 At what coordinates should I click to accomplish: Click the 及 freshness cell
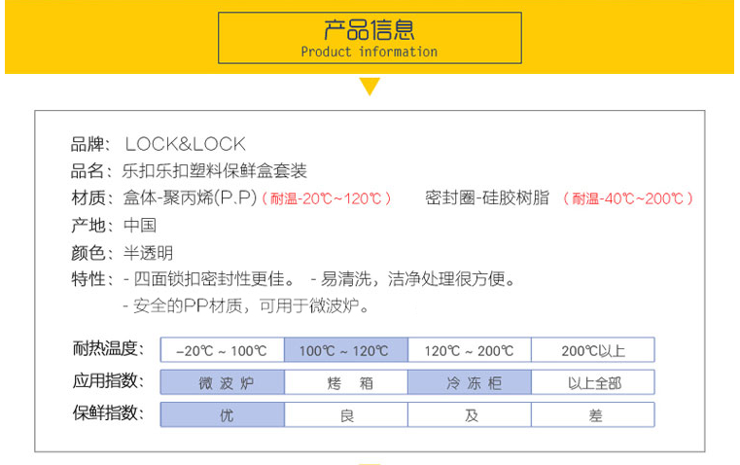click(x=470, y=414)
